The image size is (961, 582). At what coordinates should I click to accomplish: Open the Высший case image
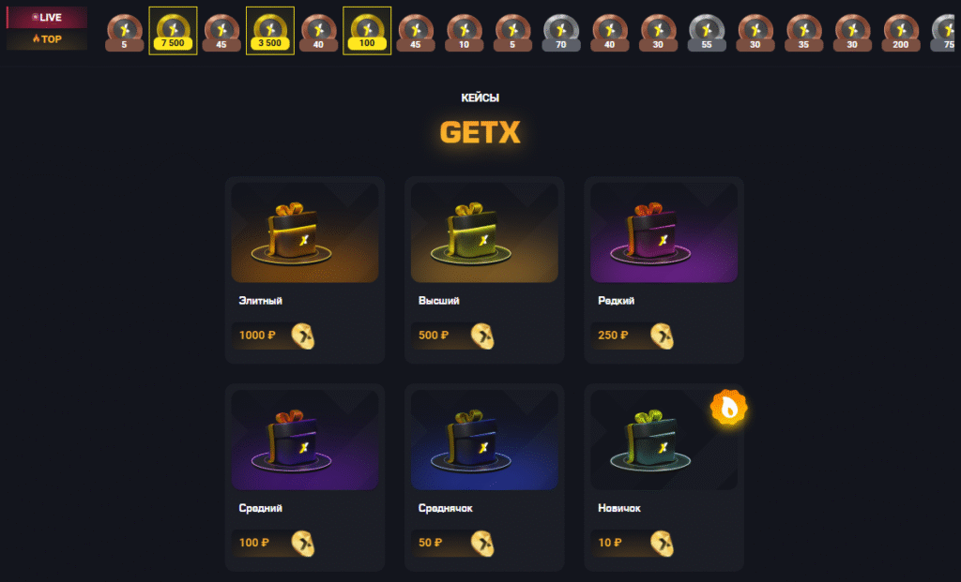point(484,232)
